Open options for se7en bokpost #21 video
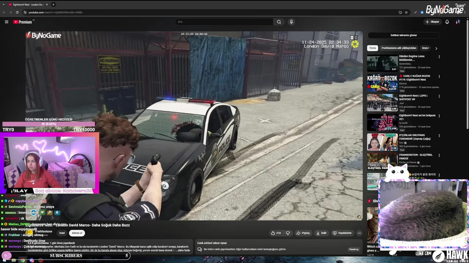This screenshot has width=469, height=263. [439, 116]
